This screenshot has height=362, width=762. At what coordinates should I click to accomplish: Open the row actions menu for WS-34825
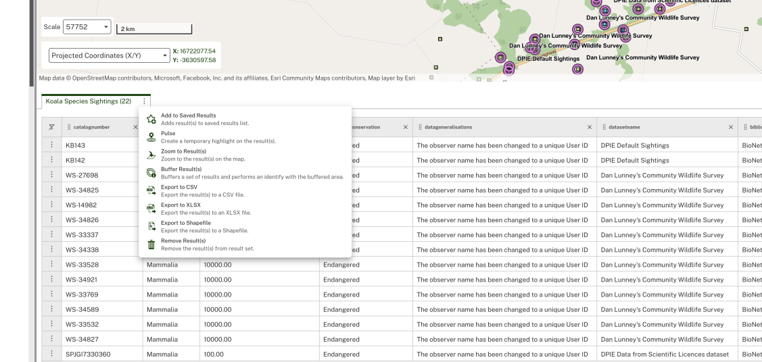click(51, 190)
